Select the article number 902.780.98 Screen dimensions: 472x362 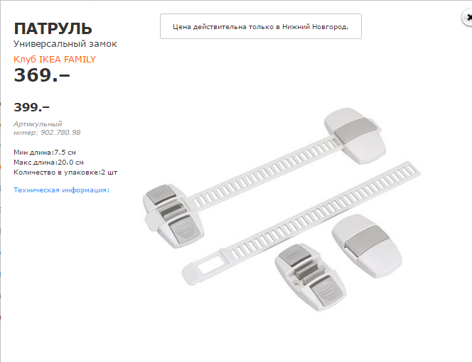60,133
